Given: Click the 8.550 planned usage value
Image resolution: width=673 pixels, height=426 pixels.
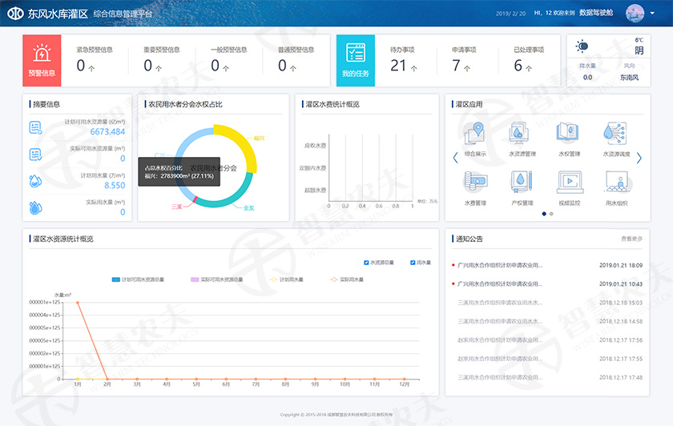Looking at the screenshot, I should pos(115,185).
